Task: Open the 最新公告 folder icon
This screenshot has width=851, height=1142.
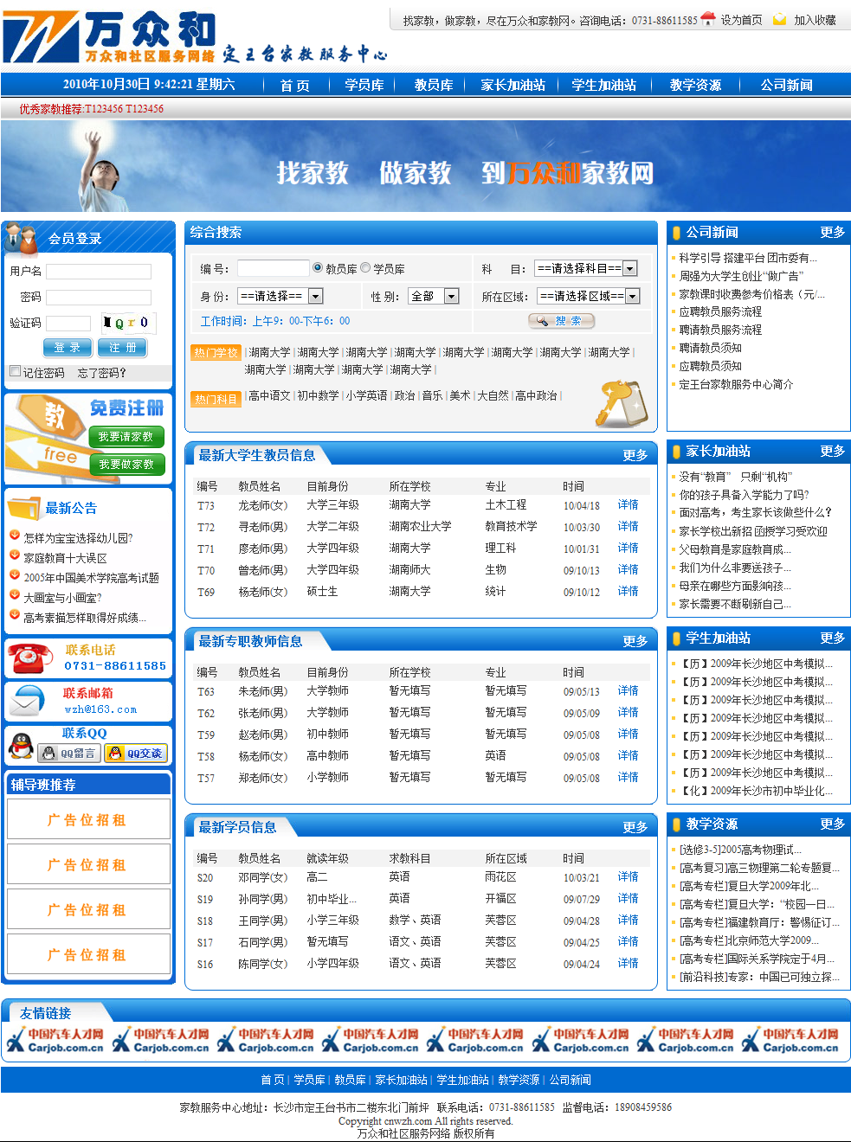Action: (x=24, y=507)
